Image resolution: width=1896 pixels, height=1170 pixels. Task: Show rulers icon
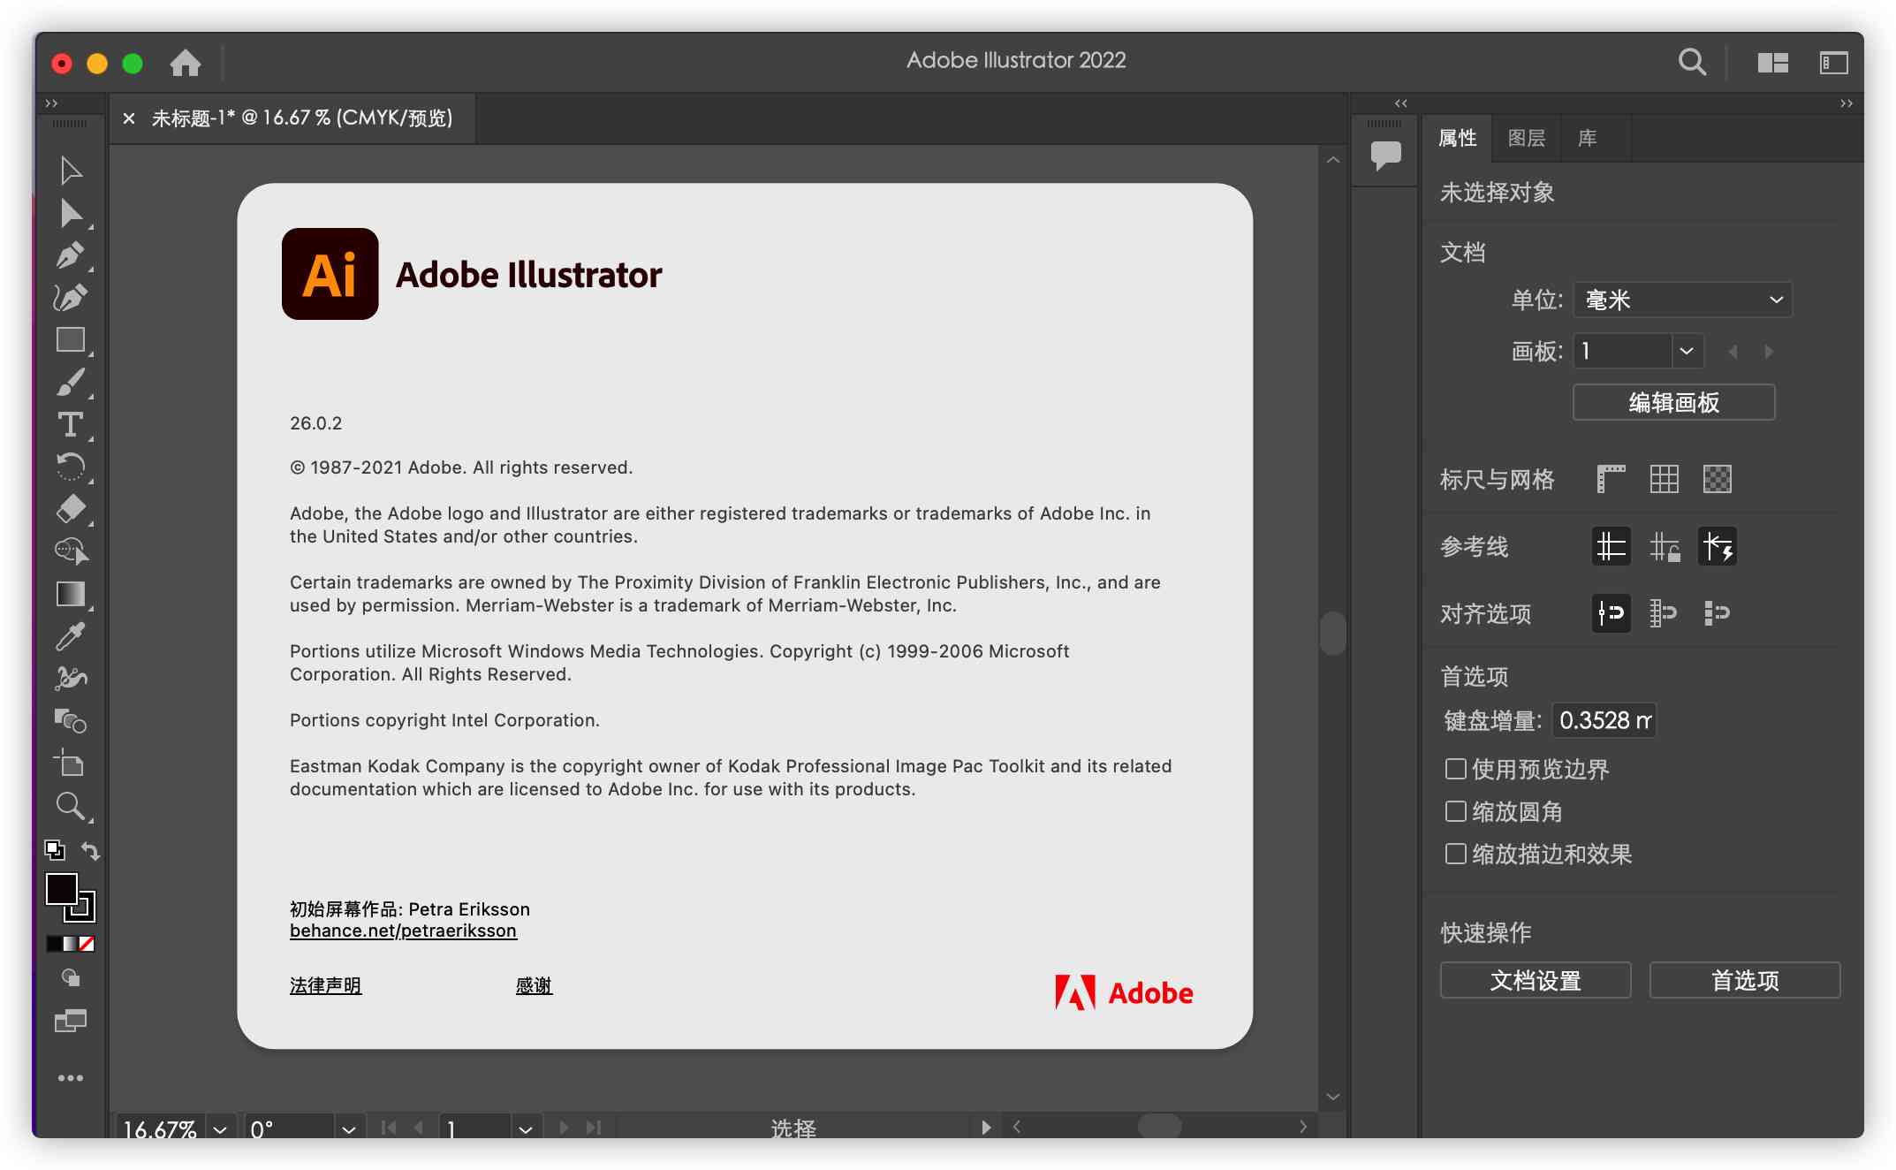[1612, 479]
